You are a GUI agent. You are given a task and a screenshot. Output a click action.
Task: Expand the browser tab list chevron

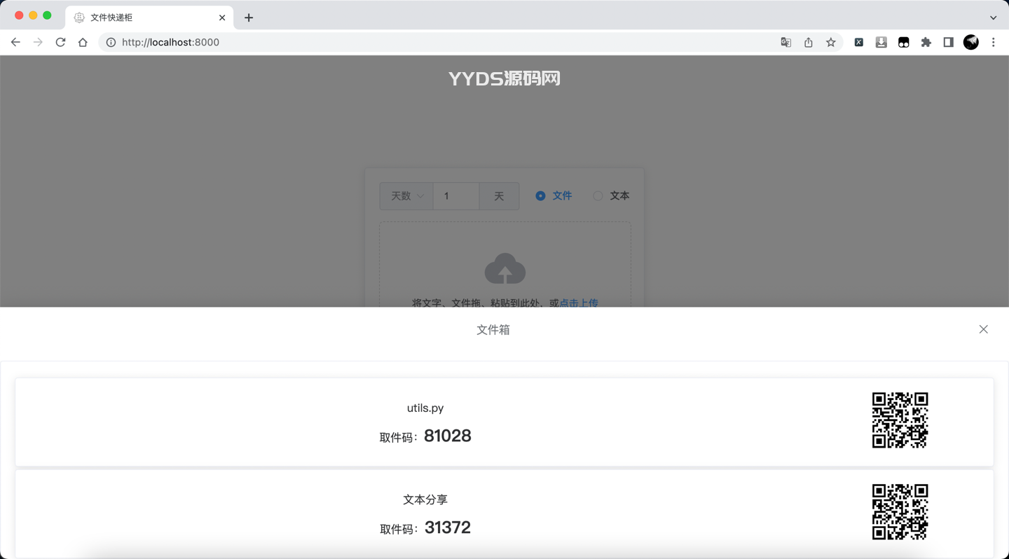994,17
